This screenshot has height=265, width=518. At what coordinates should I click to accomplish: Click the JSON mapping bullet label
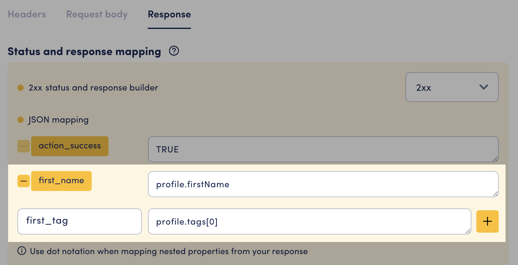point(58,120)
